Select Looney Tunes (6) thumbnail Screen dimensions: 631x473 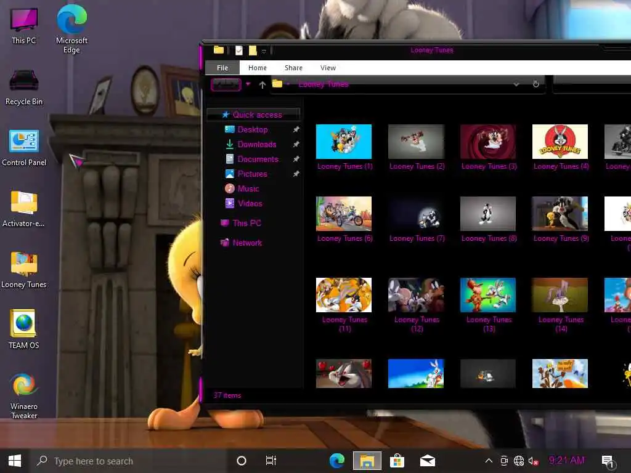click(x=344, y=214)
